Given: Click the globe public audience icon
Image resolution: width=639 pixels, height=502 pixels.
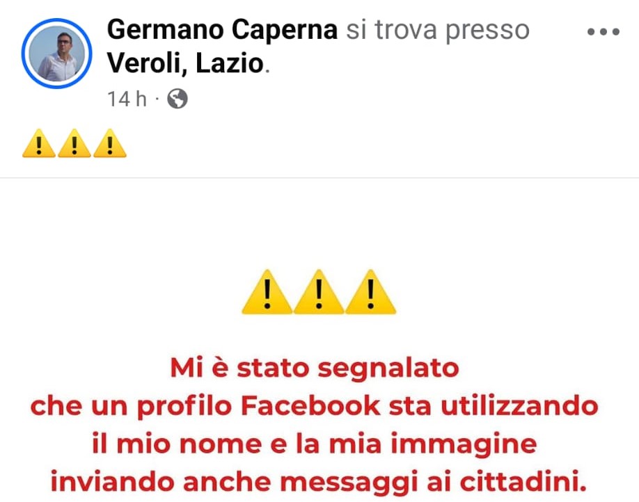Looking at the screenshot, I should (177, 99).
